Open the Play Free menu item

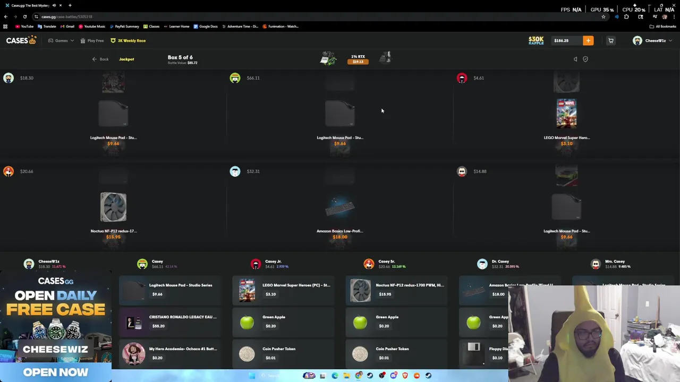92,40
